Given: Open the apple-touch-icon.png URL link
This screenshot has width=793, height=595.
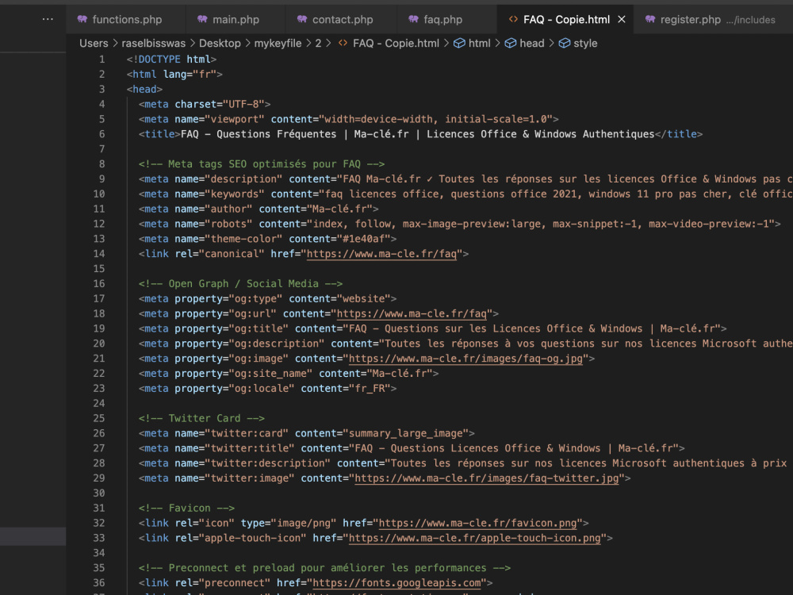Looking at the screenshot, I should coord(474,539).
